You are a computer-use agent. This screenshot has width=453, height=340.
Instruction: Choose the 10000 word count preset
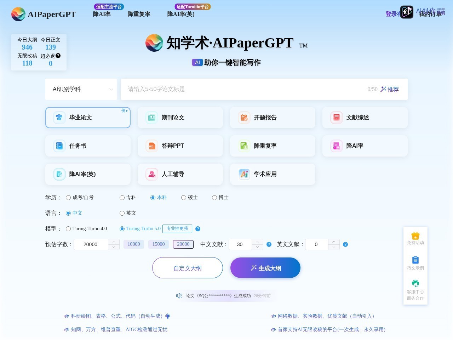coord(134,244)
